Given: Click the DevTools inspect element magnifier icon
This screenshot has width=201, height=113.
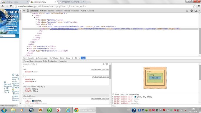Looking at the screenshot, I should [24, 11].
